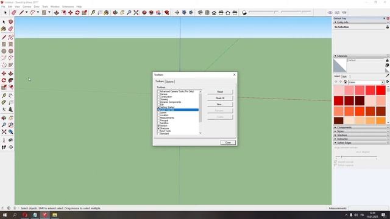Uncheck the Getting Started toolbar checkbox
Screen dimensions: 390x219
[x=158, y=107]
